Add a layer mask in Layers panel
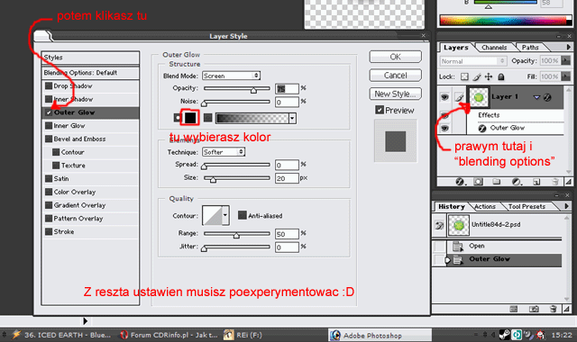 point(478,182)
